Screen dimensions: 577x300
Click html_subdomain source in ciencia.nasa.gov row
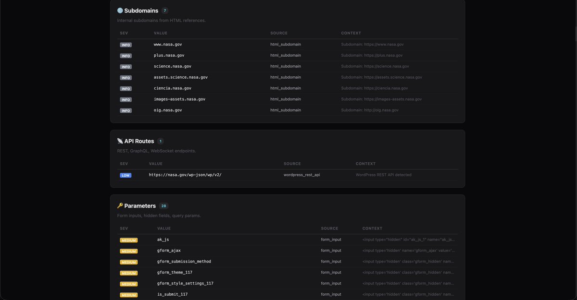(286, 88)
